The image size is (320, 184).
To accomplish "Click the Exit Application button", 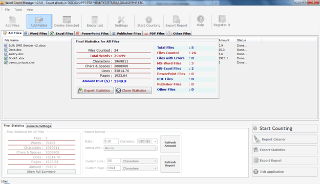I will pos(285,172).
